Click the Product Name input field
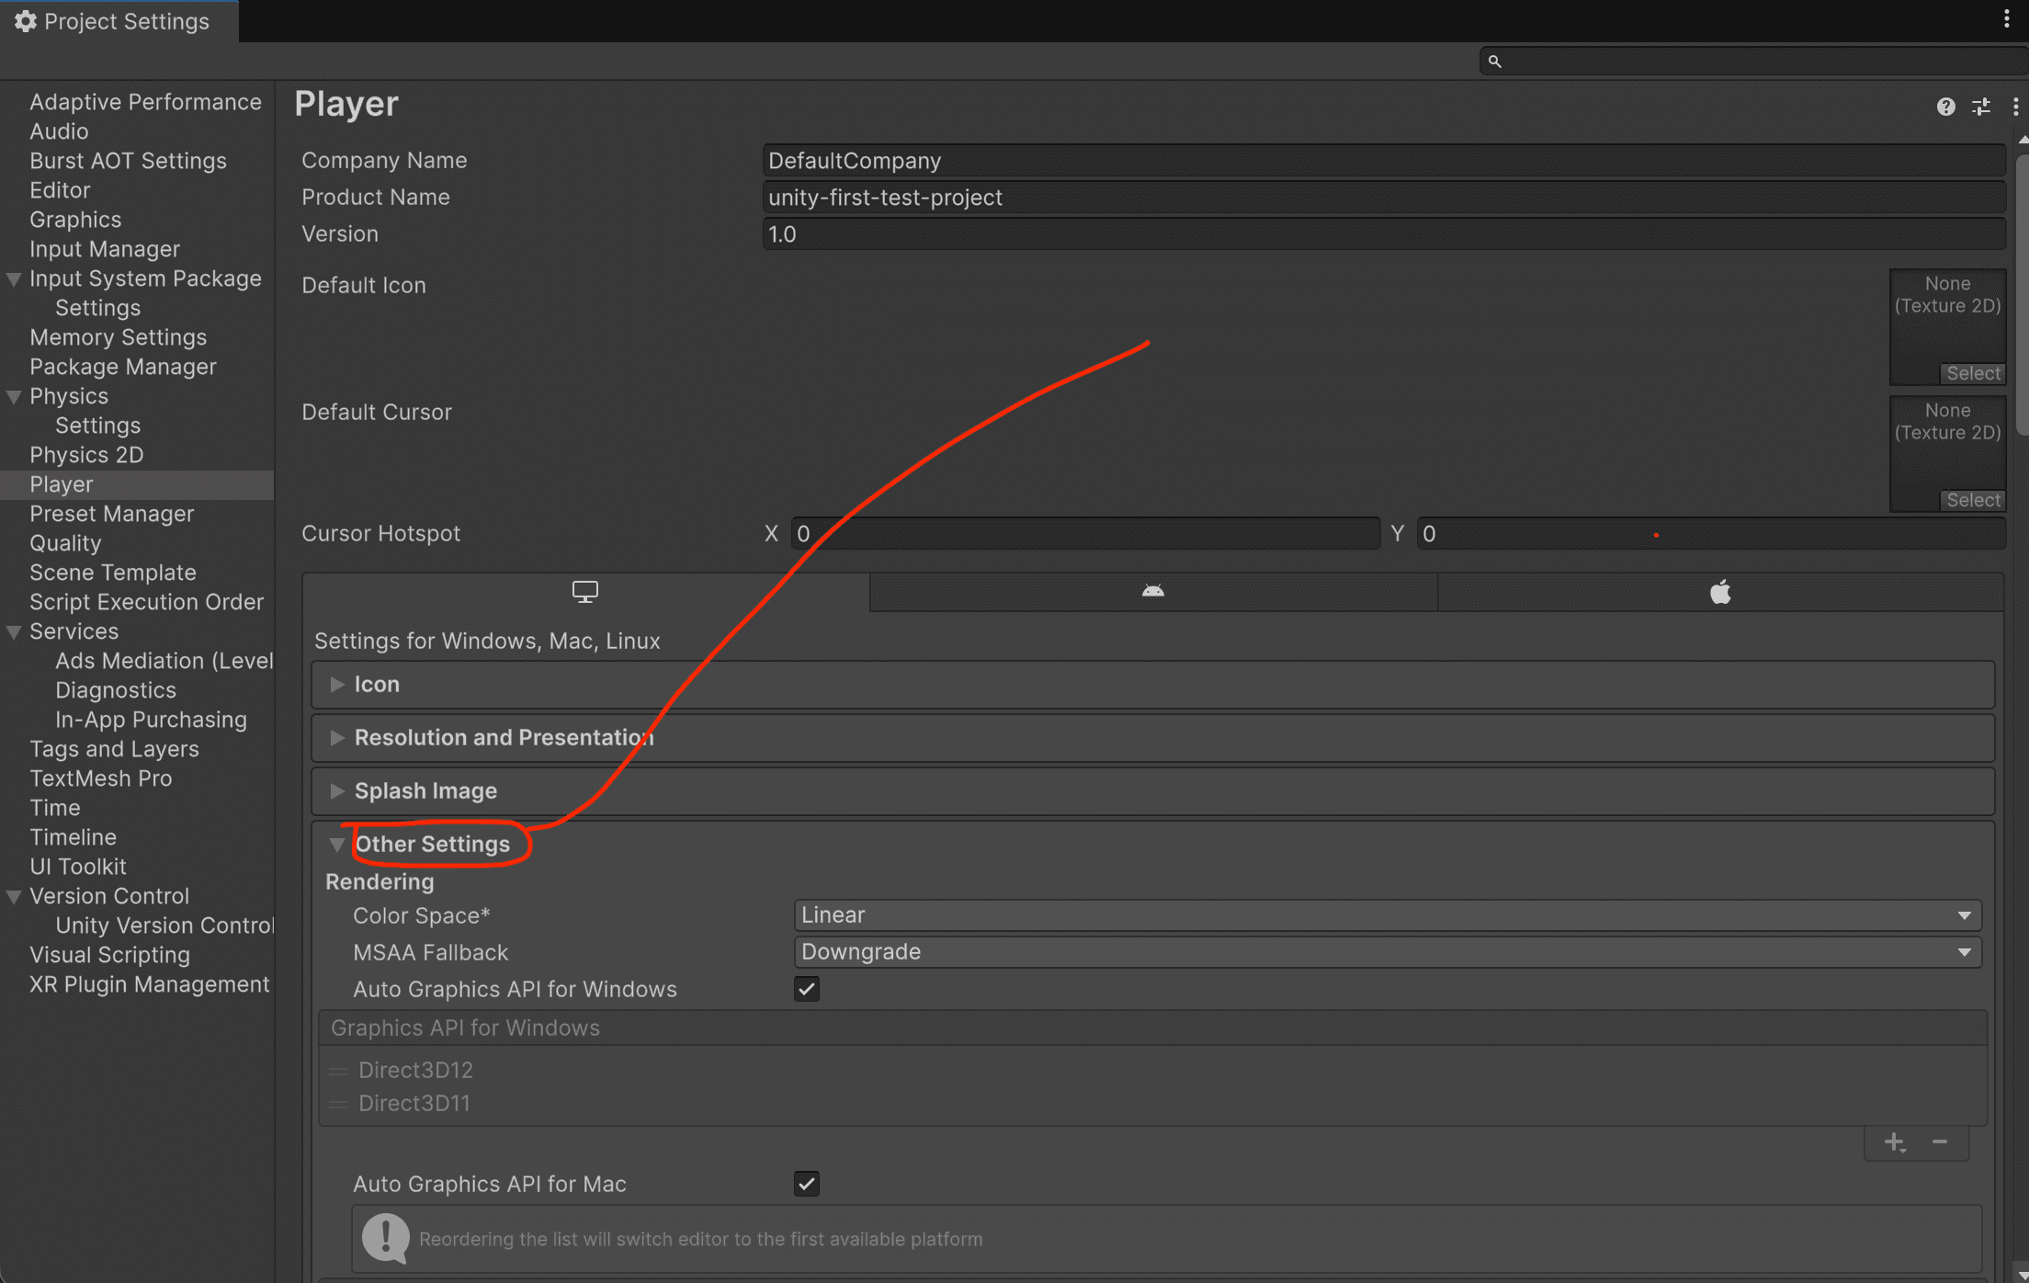This screenshot has height=1283, width=2029. pyautogui.click(x=1384, y=198)
